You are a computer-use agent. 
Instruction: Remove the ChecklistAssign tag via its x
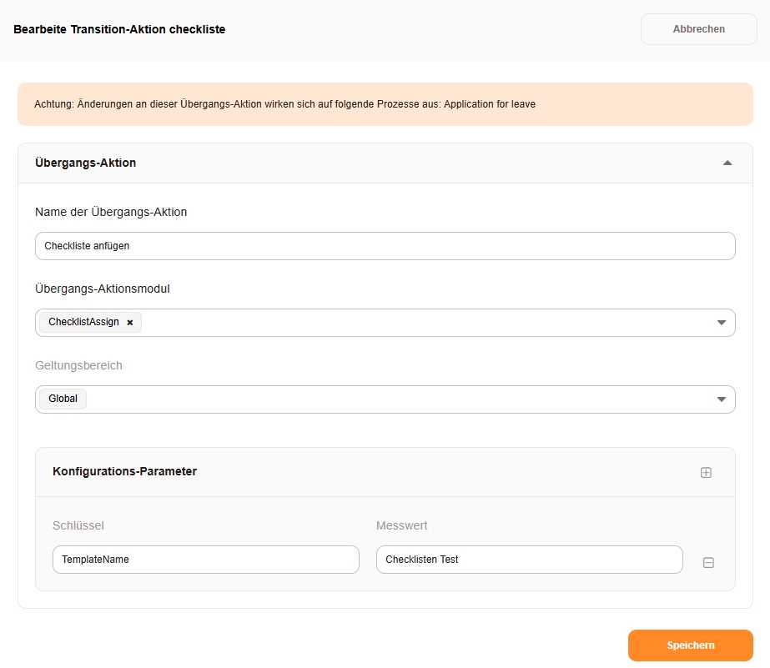pos(130,323)
